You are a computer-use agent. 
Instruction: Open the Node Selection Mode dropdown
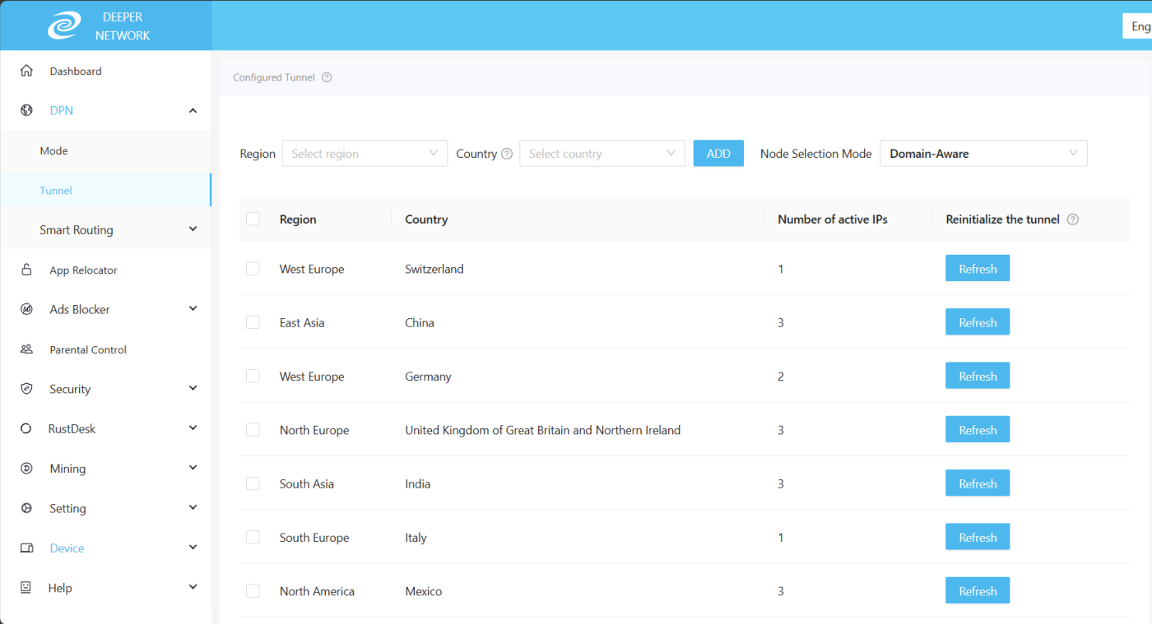pos(982,154)
